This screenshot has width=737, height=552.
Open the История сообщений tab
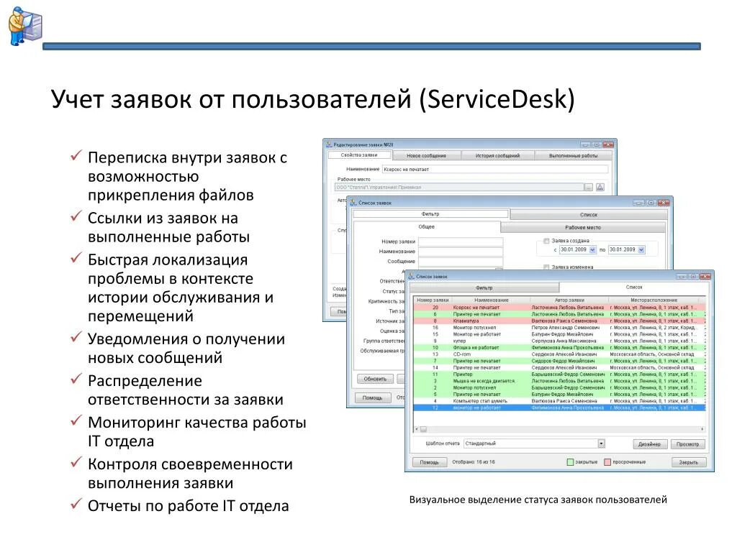pos(497,155)
